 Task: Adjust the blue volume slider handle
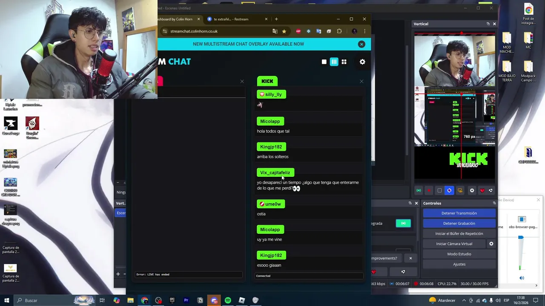520,238
